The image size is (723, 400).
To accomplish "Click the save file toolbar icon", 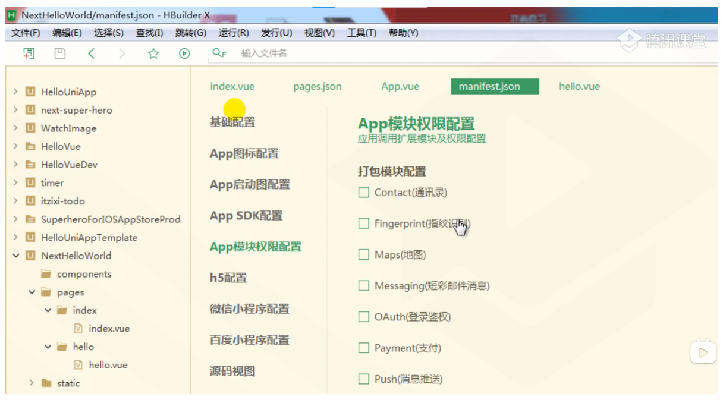I will 59,53.
